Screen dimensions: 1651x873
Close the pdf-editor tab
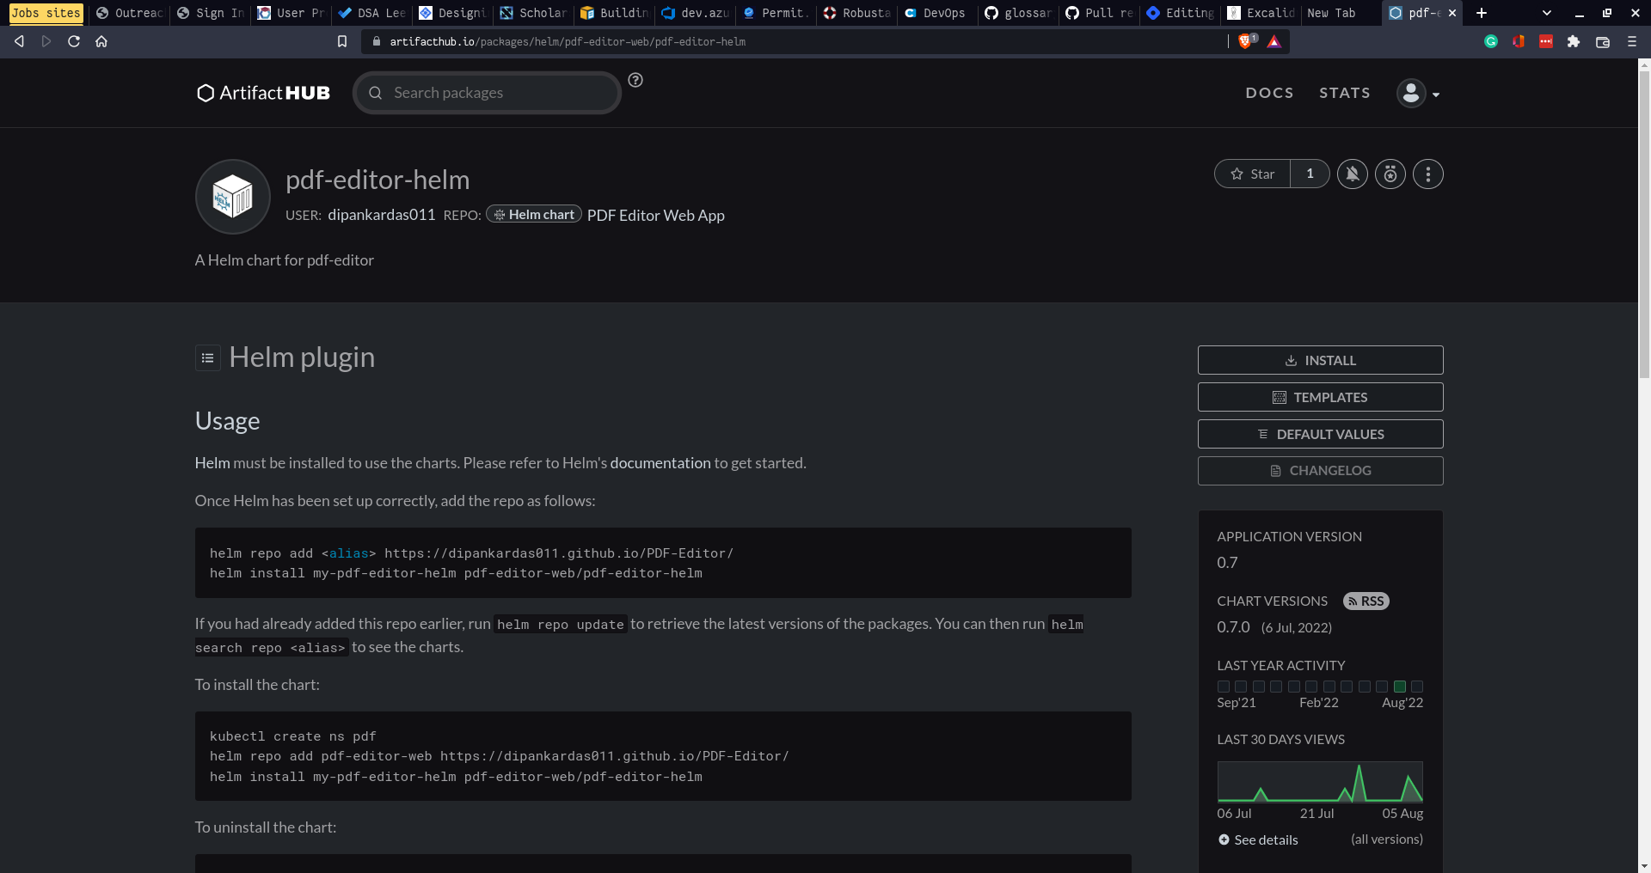(1452, 13)
